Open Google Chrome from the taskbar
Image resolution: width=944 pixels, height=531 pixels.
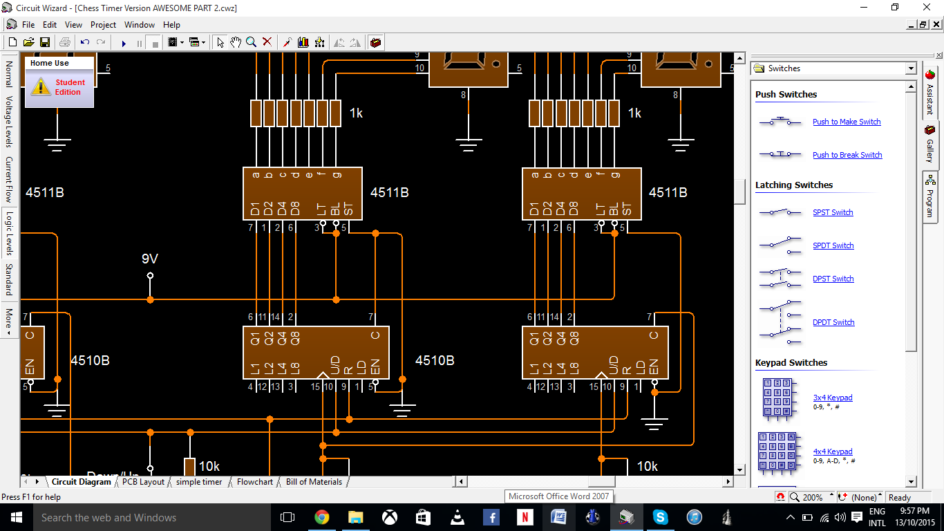[321, 517]
